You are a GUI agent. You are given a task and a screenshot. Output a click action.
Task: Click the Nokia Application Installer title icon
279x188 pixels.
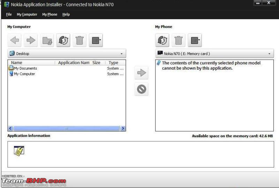[7, 4]
